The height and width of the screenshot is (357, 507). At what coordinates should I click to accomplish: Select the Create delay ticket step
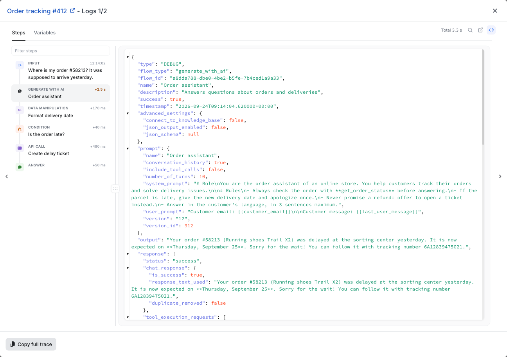(61, 150)
